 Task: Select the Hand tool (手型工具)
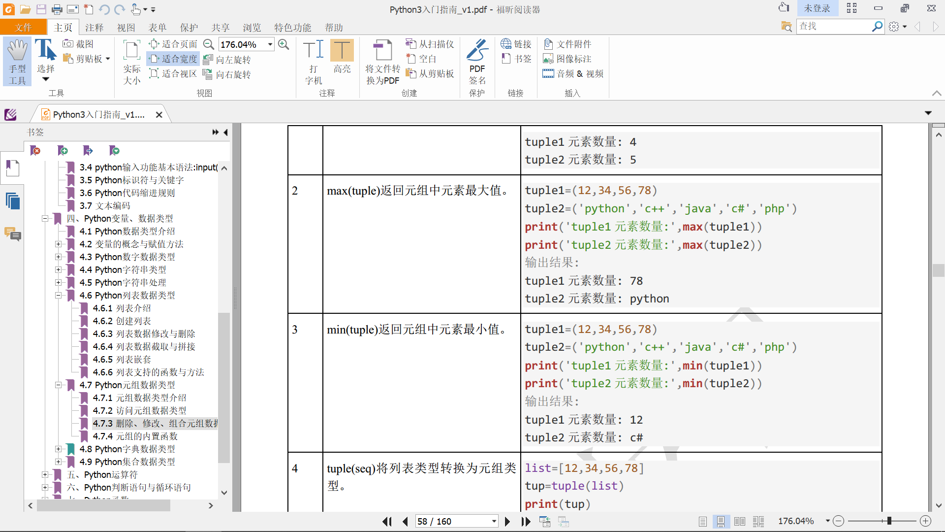[x=17, y=62]
